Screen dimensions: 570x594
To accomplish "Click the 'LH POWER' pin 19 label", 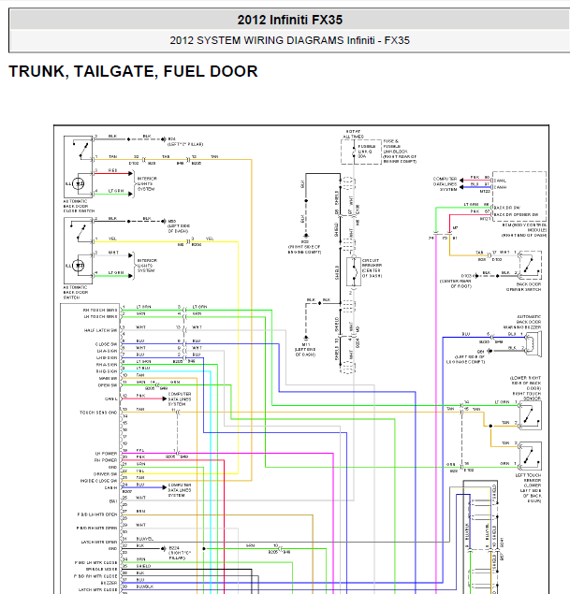I will pos(106,453).
